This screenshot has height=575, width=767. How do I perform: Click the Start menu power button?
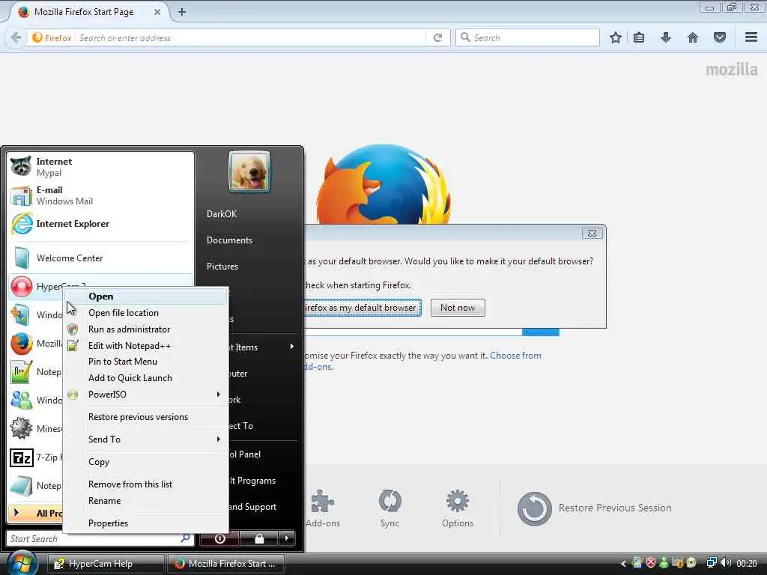[x=219, y=538]
